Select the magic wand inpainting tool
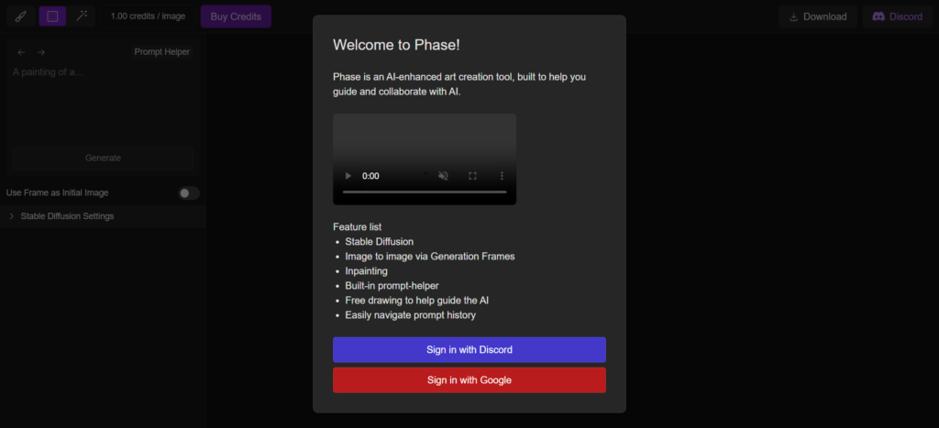The width and height of the screenshot is (939, 428). click(83, 16)
